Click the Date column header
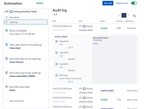Screen dimensions: 144x109 54,21
